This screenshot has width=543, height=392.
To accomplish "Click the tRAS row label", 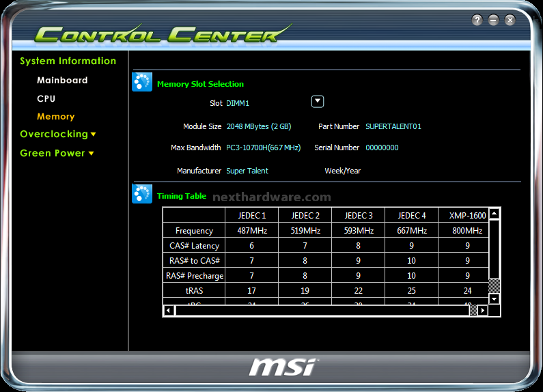I will [194, 290].
